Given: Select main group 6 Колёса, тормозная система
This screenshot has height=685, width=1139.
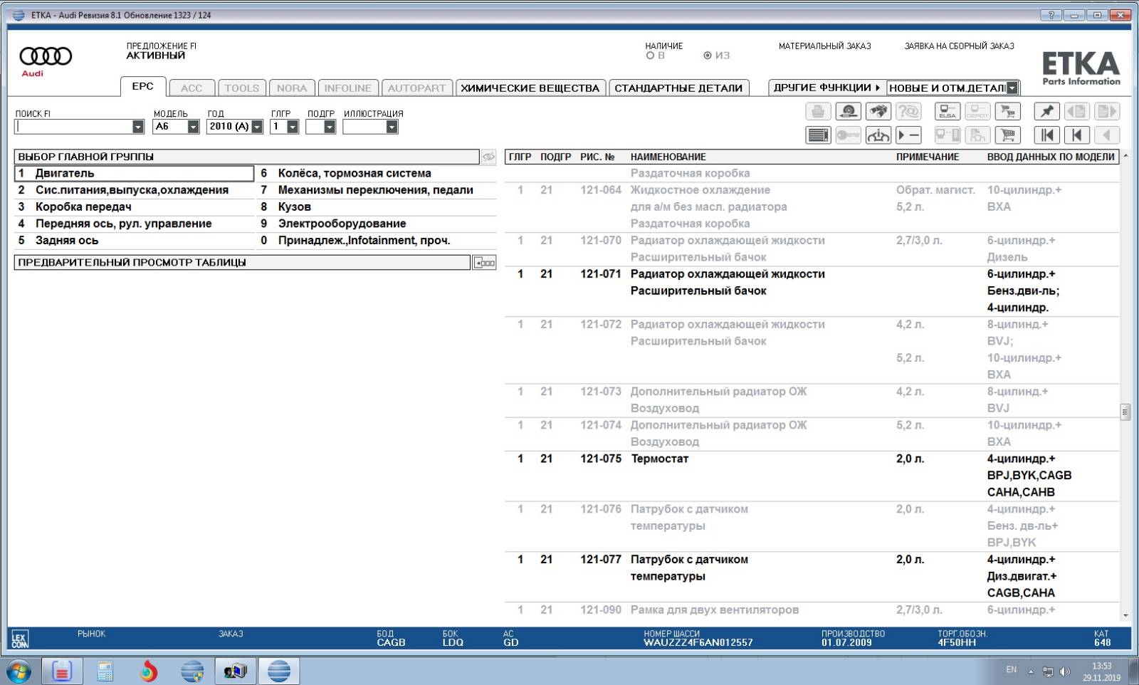Looking at the screenshot, I should [x=377, y=173].
